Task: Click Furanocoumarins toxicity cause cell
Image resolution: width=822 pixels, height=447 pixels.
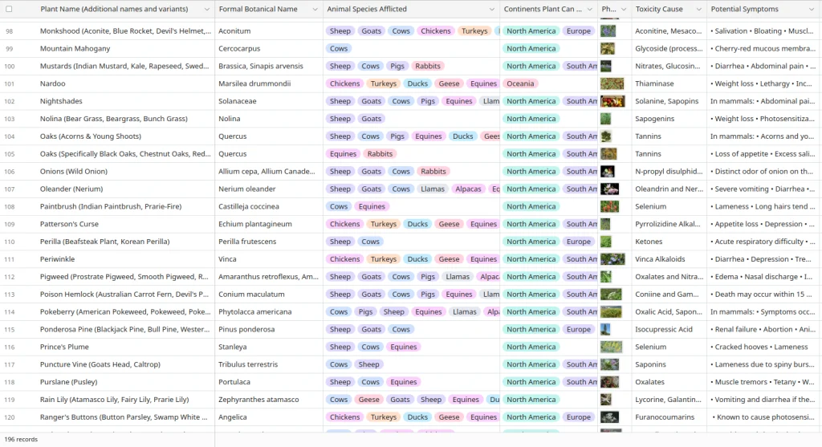Action: (669, 417)
